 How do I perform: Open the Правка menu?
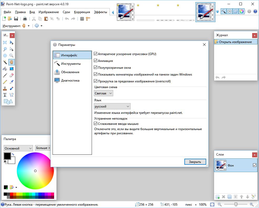(x=20, y=12)
